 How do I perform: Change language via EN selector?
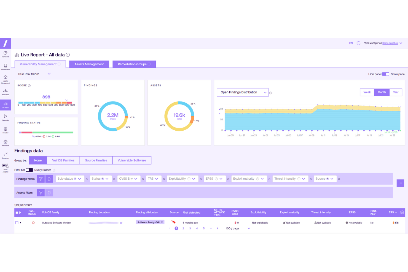[x=351, y=43]
